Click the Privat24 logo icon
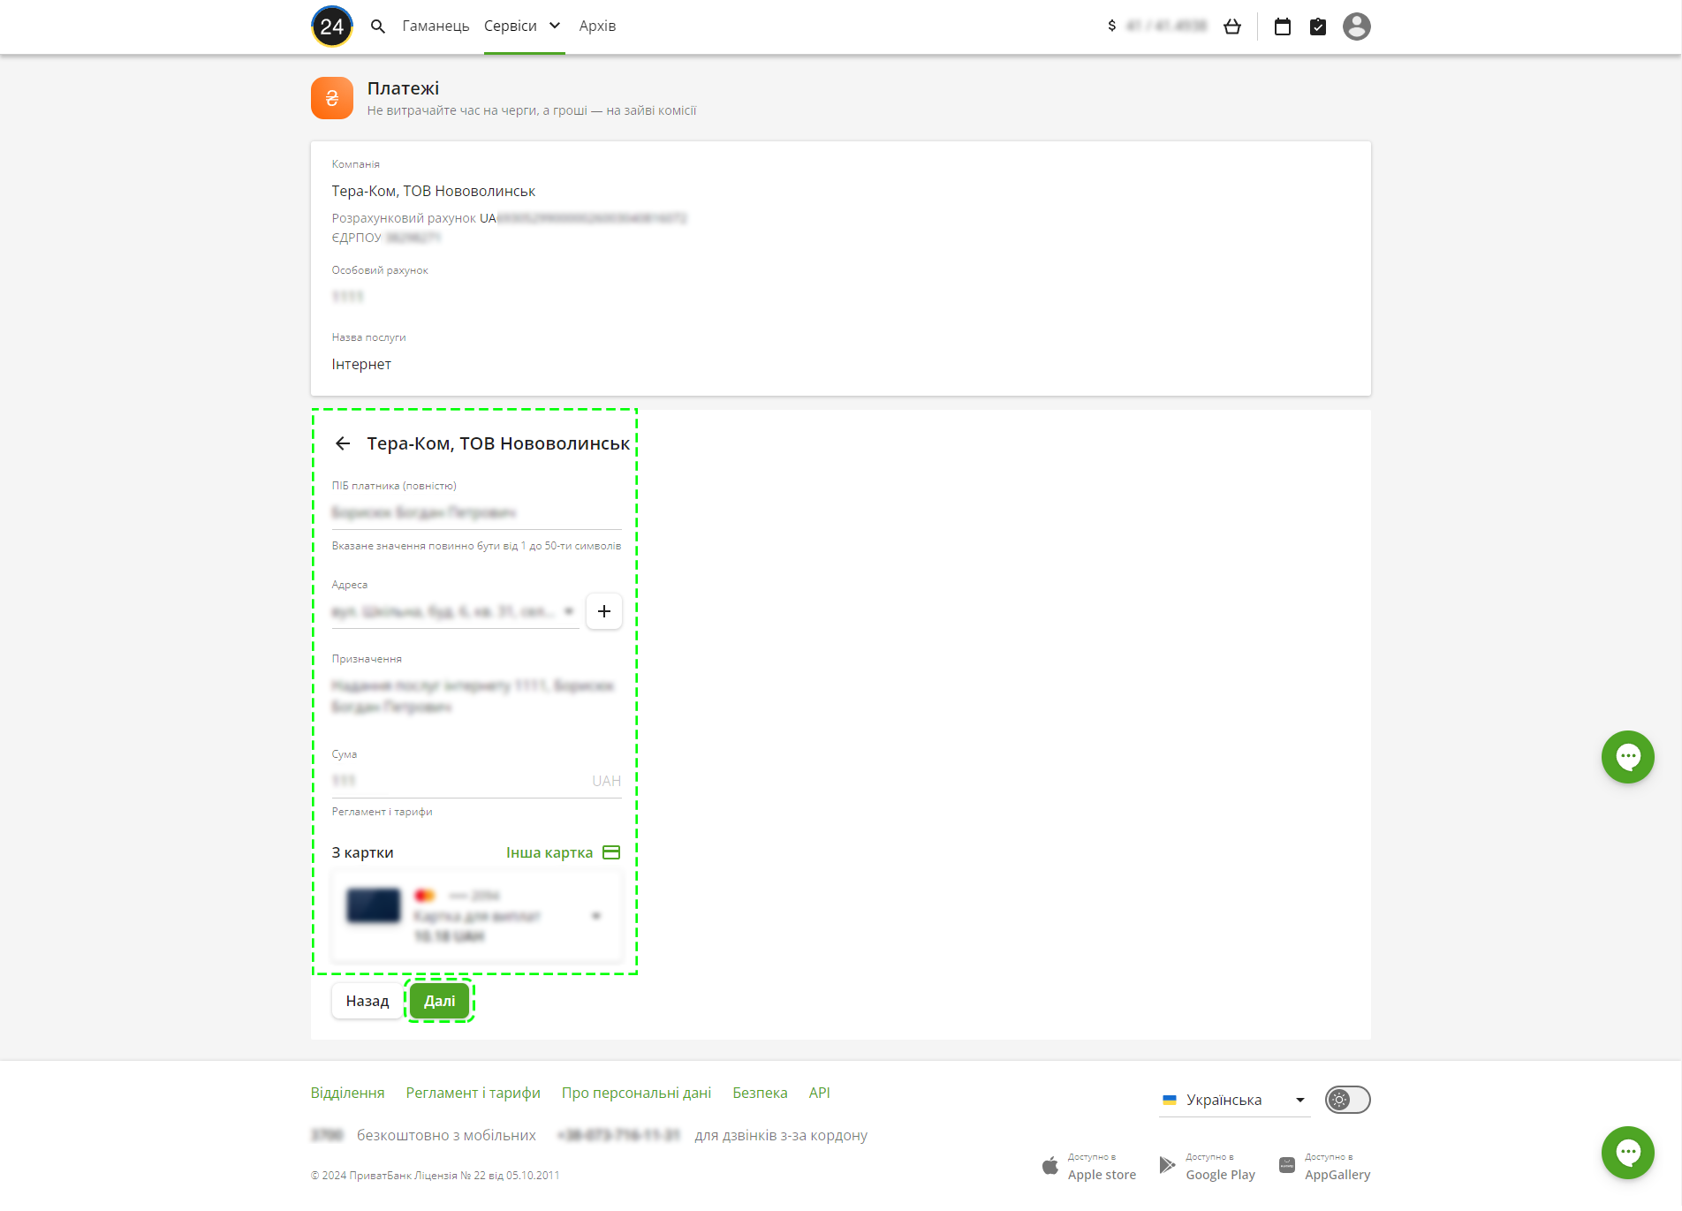The image size is (1682, 1211). (x=332, y=26)
